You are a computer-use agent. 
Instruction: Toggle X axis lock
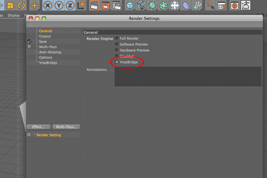tap(48, 5)
